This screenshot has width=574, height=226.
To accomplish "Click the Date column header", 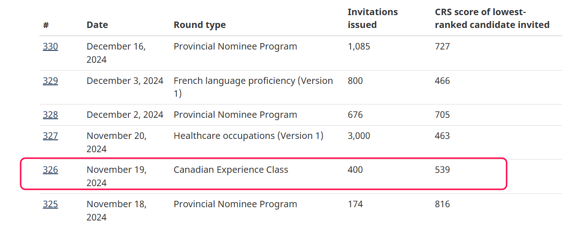I will 97,25.
